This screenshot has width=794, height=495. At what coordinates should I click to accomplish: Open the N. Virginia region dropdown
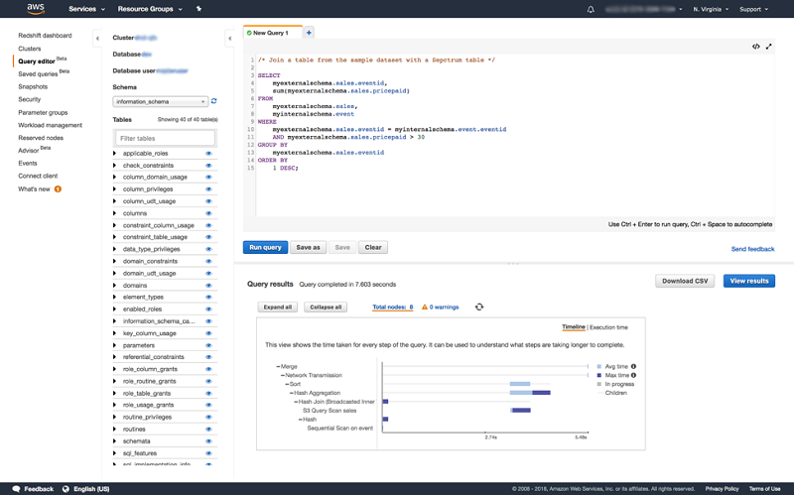tap(711, 9)
